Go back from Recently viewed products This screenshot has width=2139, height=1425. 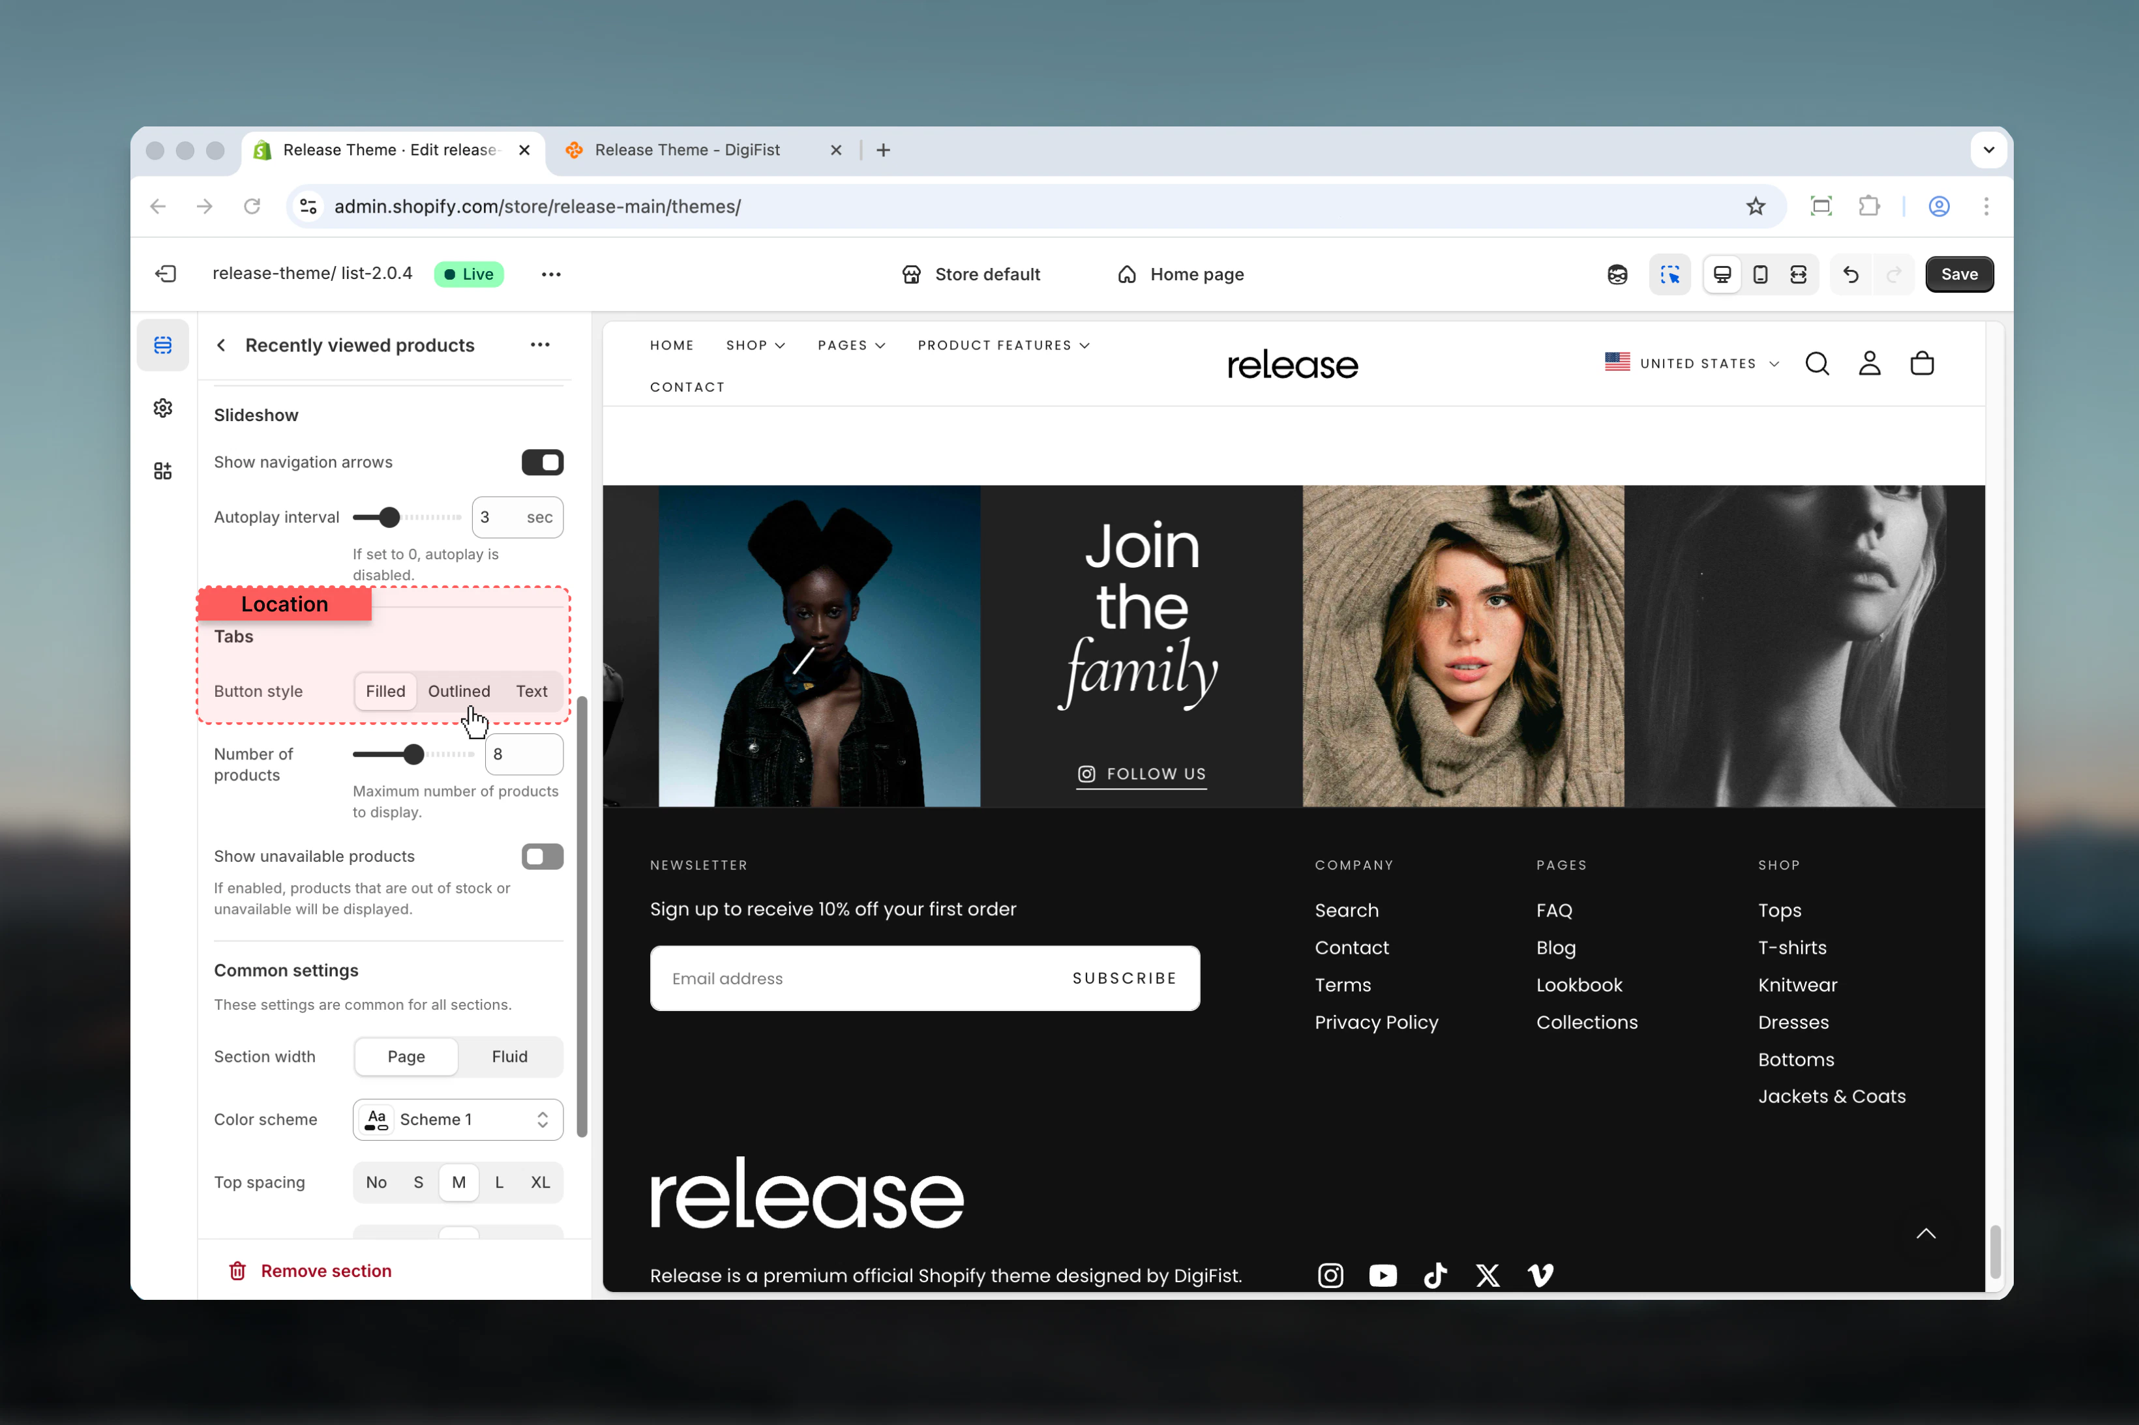point(221,345)
